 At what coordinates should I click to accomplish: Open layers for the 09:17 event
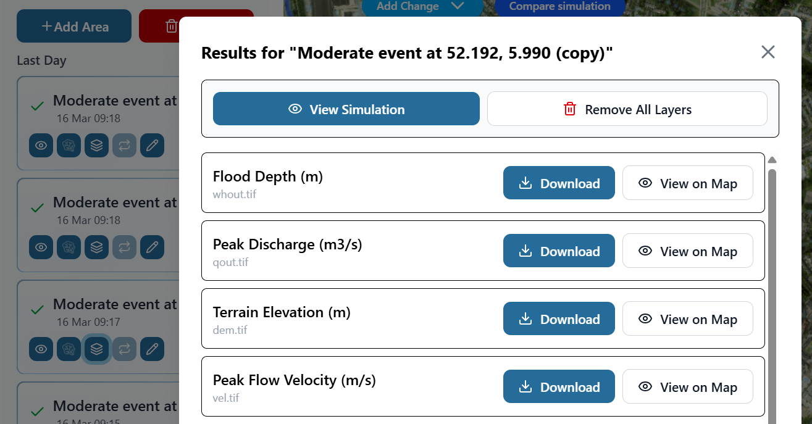[96, 349]
